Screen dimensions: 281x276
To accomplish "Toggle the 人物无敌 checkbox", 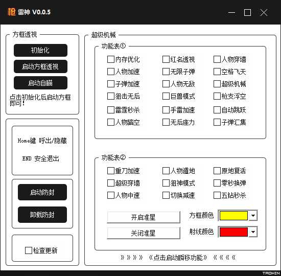I will [x=166, y=84].
